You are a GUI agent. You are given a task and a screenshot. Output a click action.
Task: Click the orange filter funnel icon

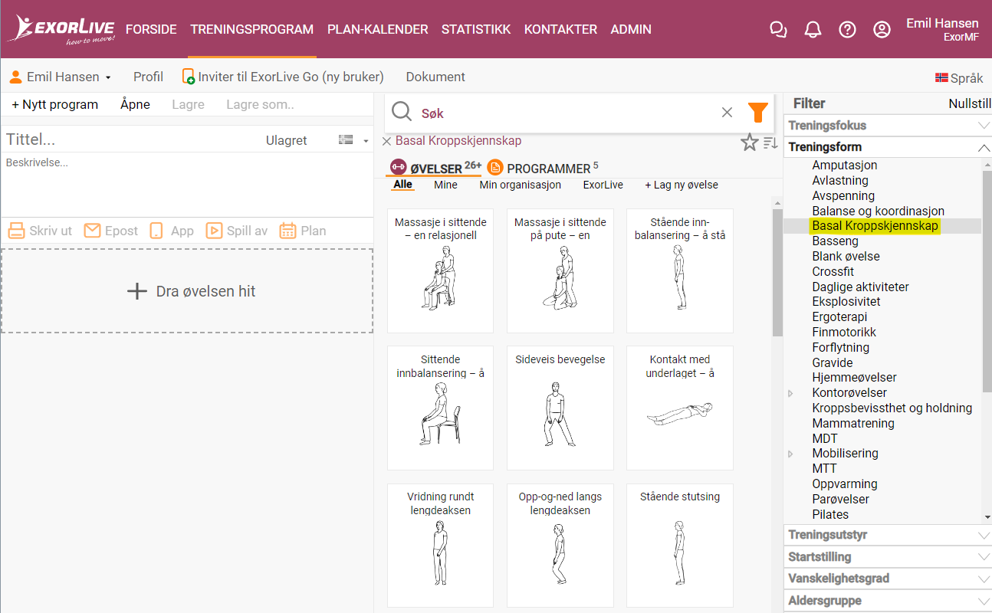coord(757,113)
